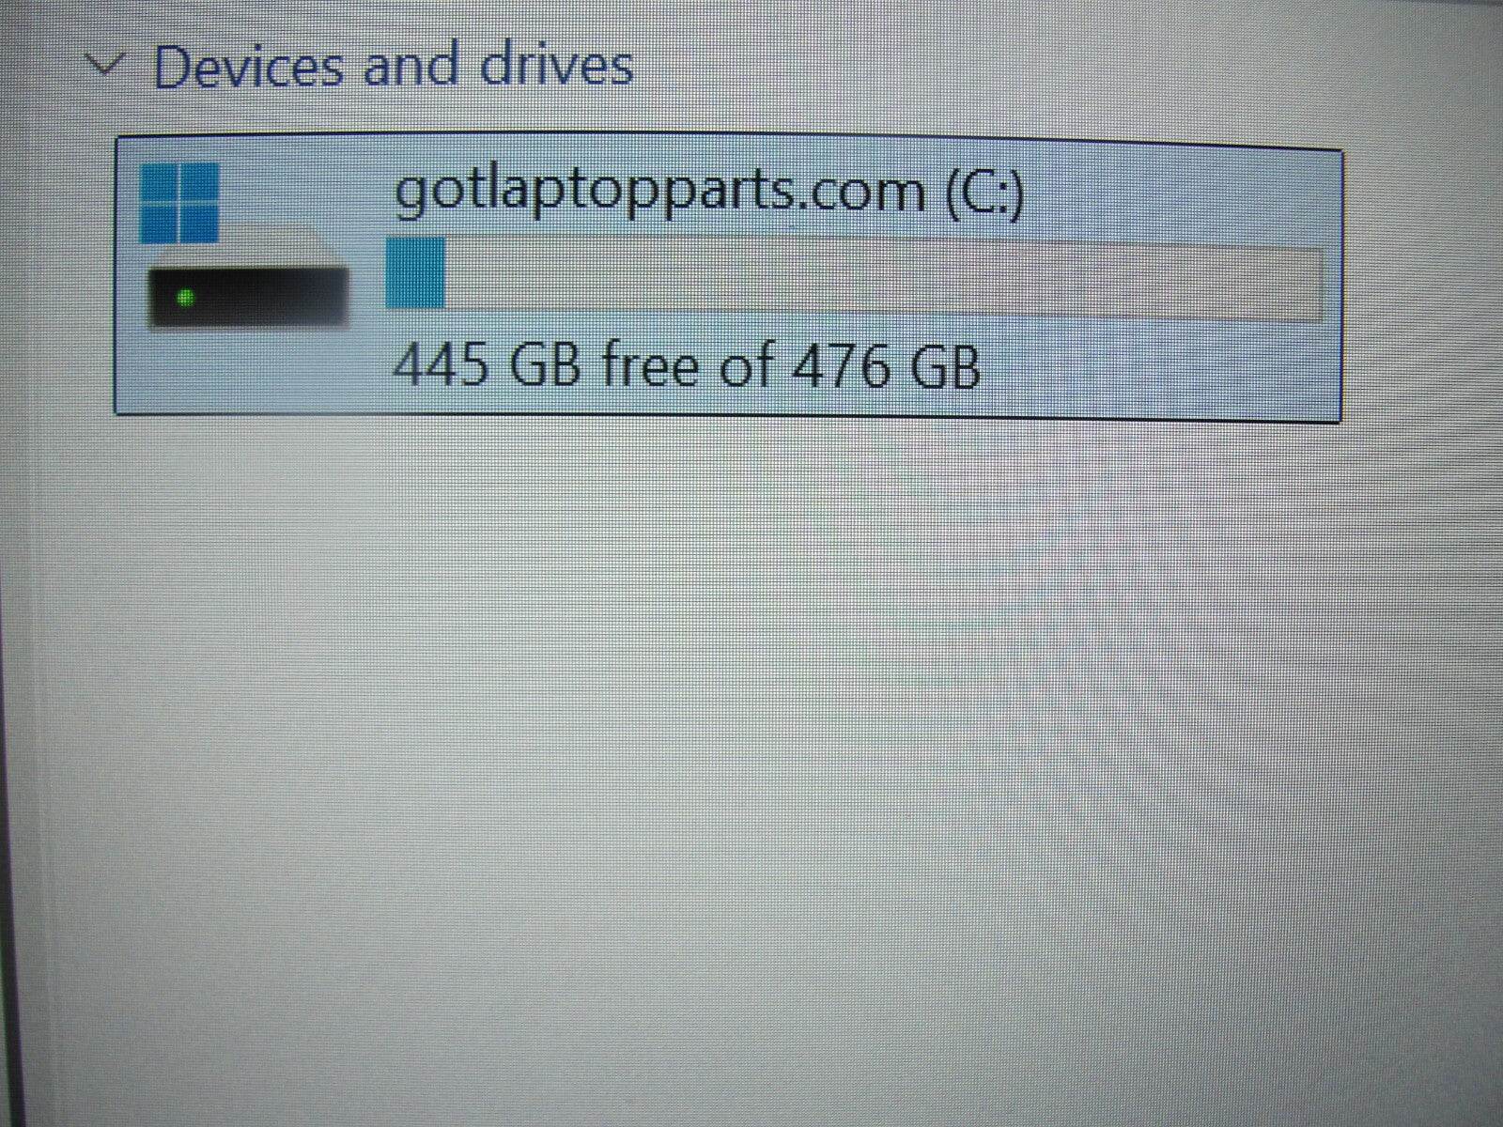Select the highlighted C: drive tile background

tap(729, 278)
